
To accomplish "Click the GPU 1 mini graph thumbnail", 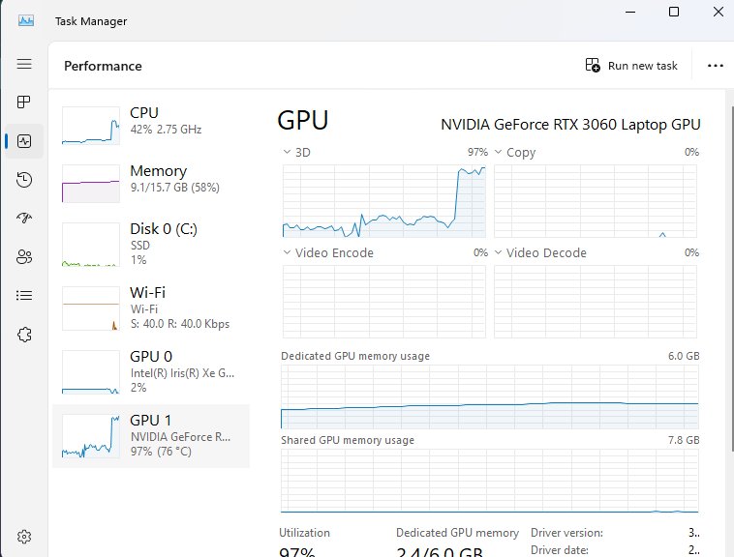I will coord(91,435).
